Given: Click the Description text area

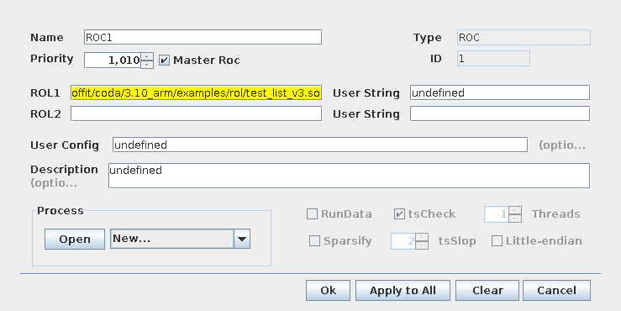Looking at the screenshot, I should click(x=349, y=176).
